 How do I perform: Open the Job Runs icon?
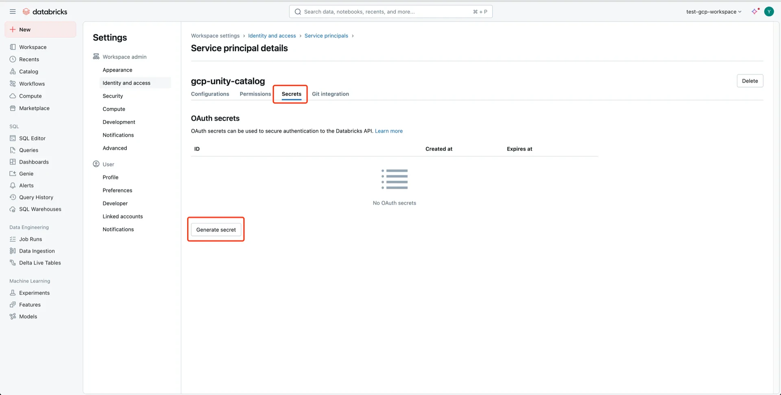click(13, 239)
